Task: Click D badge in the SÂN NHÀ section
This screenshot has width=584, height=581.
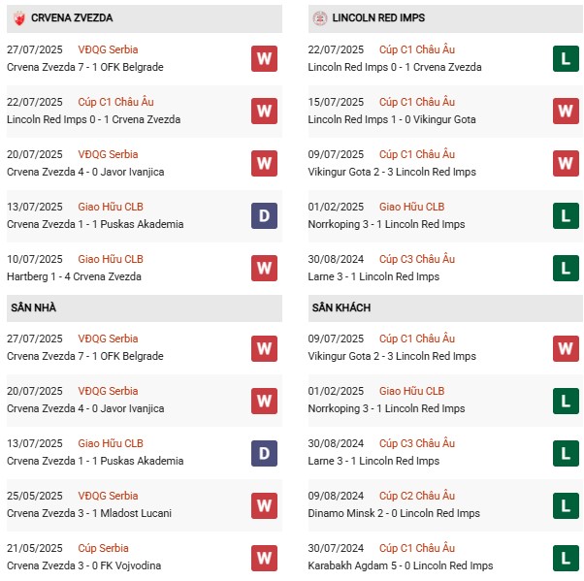Action: point(264,452)
